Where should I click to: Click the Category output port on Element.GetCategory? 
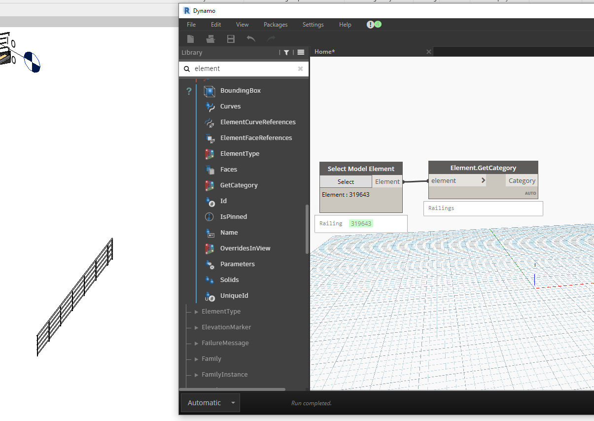tap(522, 181)
